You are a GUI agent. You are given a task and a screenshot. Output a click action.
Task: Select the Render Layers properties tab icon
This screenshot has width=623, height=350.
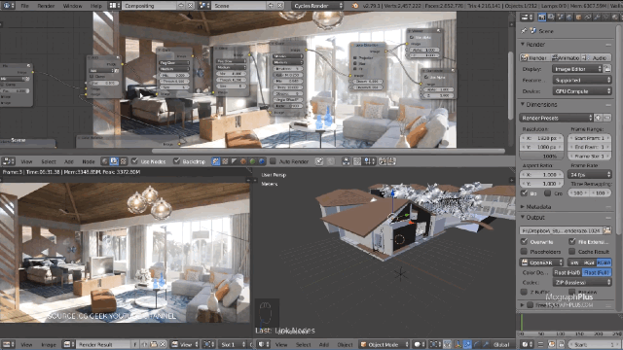pyautogui.click(x=551, y=17)
